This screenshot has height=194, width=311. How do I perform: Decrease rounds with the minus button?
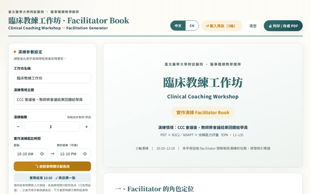coord(18,127)
